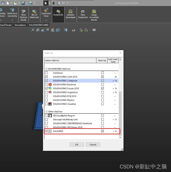Click the Rebuild traffic light icon
The image size is (171, 172).
click(53, 3)
